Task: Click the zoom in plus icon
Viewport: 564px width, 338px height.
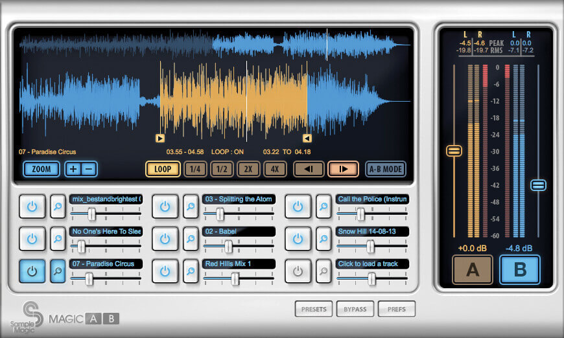Action: click(73, 169)
